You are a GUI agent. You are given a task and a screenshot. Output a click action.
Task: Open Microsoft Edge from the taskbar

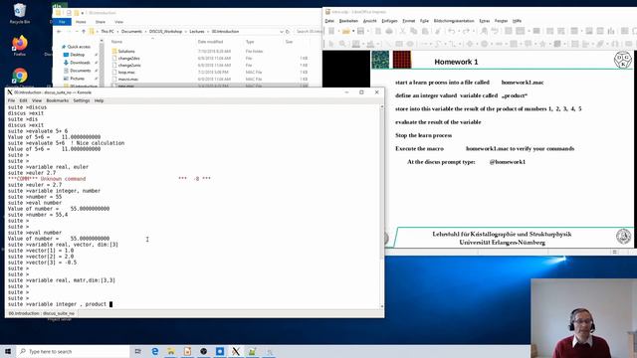(155, 351)
